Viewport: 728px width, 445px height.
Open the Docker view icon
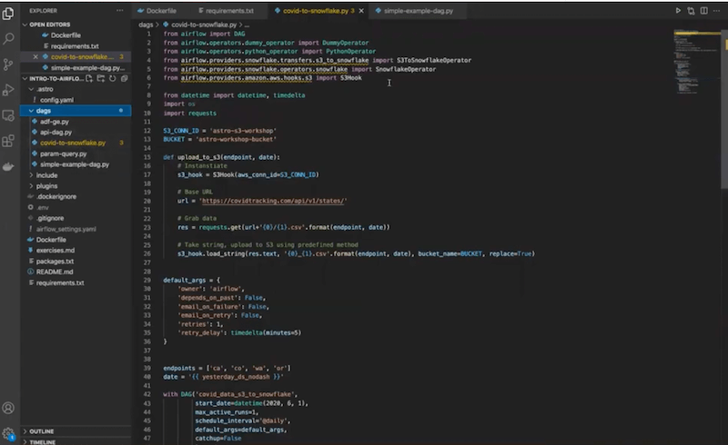[x=9, y=167]
